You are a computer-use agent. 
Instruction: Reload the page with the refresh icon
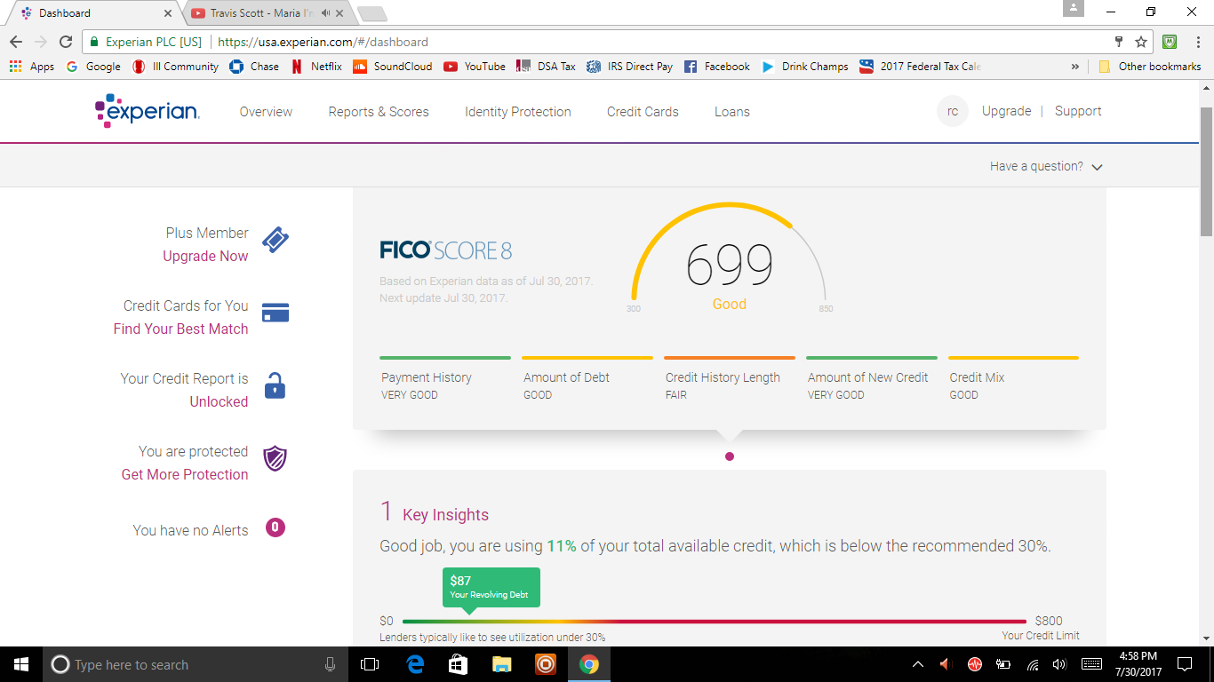tap(66, 42)
